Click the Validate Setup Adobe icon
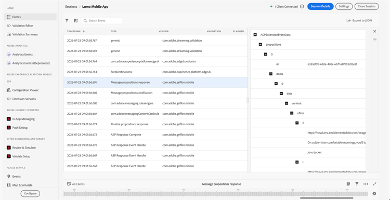 (x=9, y=156)
